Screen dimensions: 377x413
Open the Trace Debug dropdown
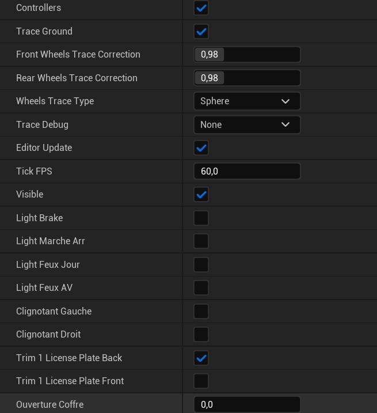[246, 124]
